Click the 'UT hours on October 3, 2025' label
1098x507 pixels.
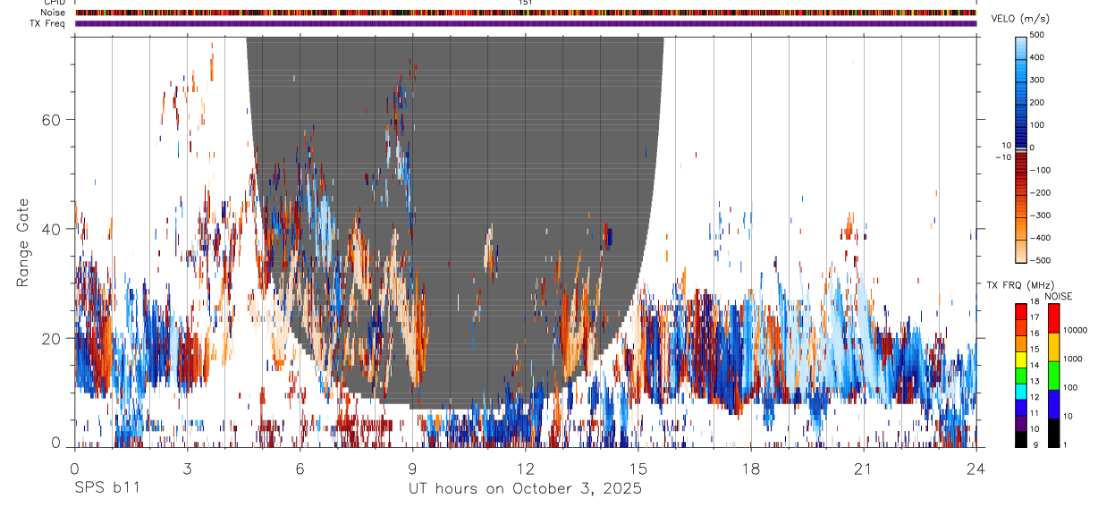pos(525,489)
